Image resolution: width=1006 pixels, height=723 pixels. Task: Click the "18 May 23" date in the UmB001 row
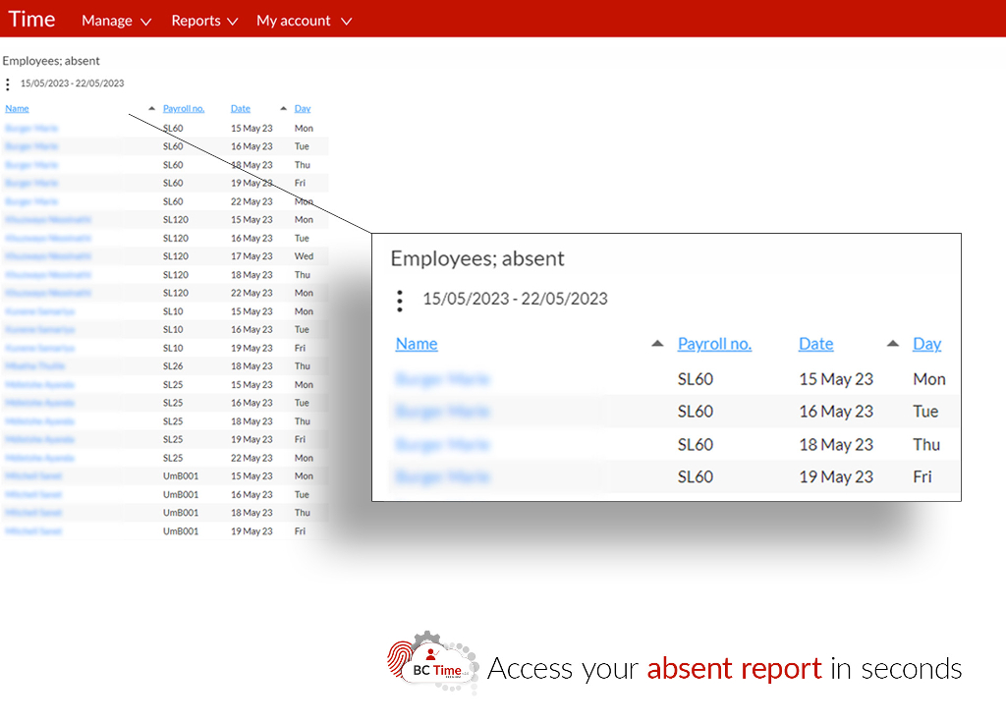[x=251, y=513]
